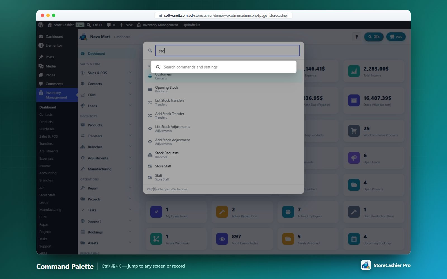Expand the Contacts section chevron

click(x=130, y=83)
